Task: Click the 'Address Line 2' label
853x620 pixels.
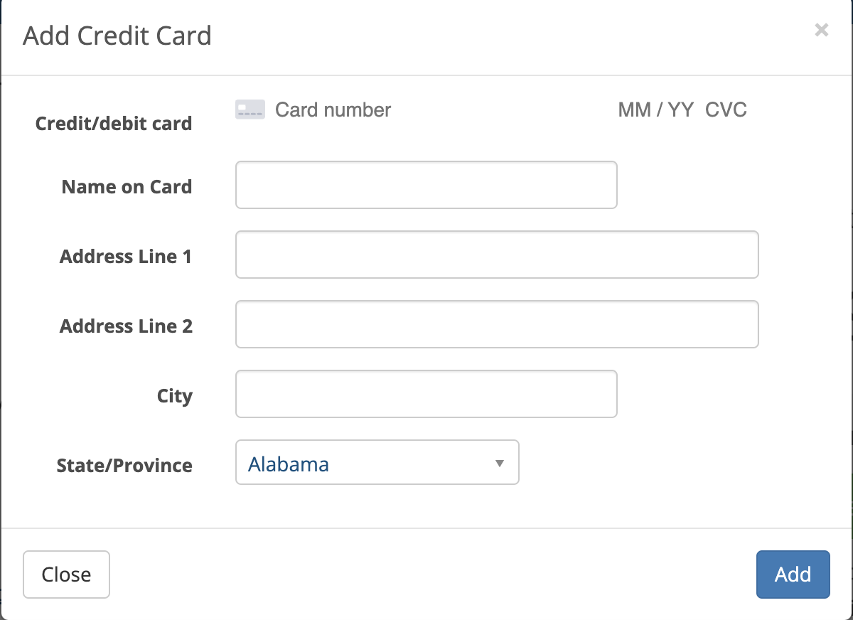Action: (x=126, y=326)
